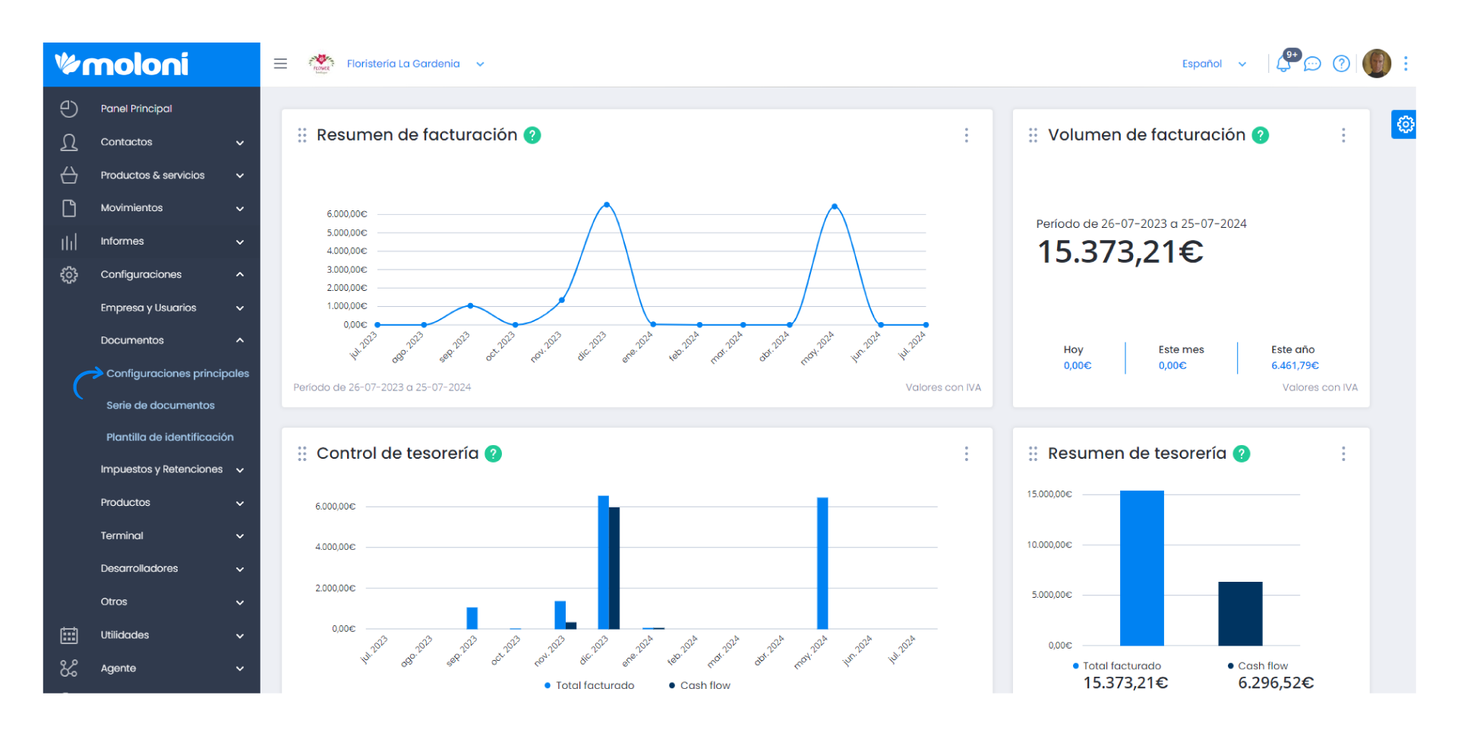Open the Floristería La Gardenia company dropdown
Screen dimensions: 1458x736
[x=415, y=64]
